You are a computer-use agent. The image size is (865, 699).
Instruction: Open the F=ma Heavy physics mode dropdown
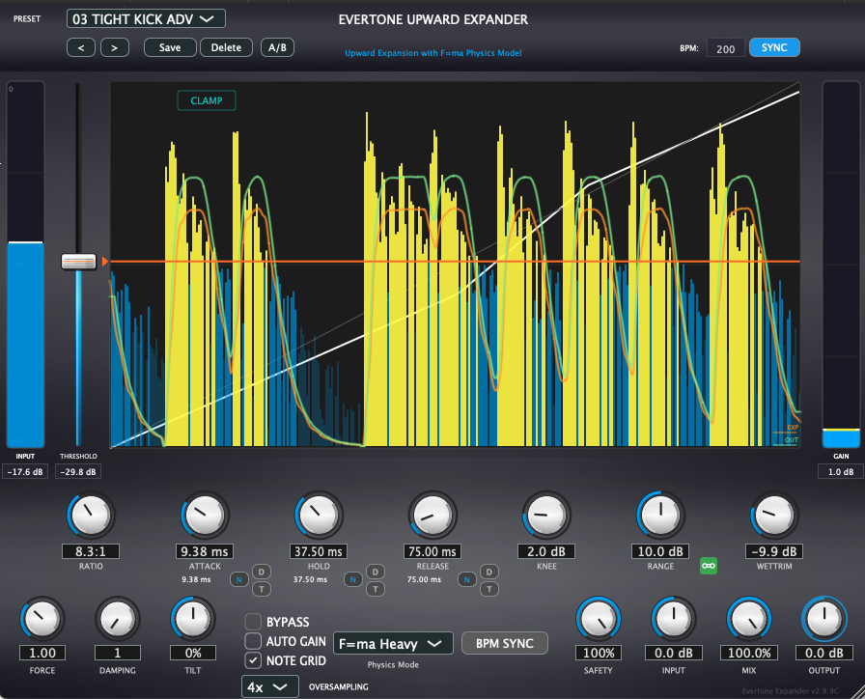393,644
